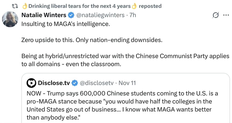Click the "Insulting to MAGA's intelligence" tweet text
This screenshot has width=232, height=123.
click(x=66, y=24)
